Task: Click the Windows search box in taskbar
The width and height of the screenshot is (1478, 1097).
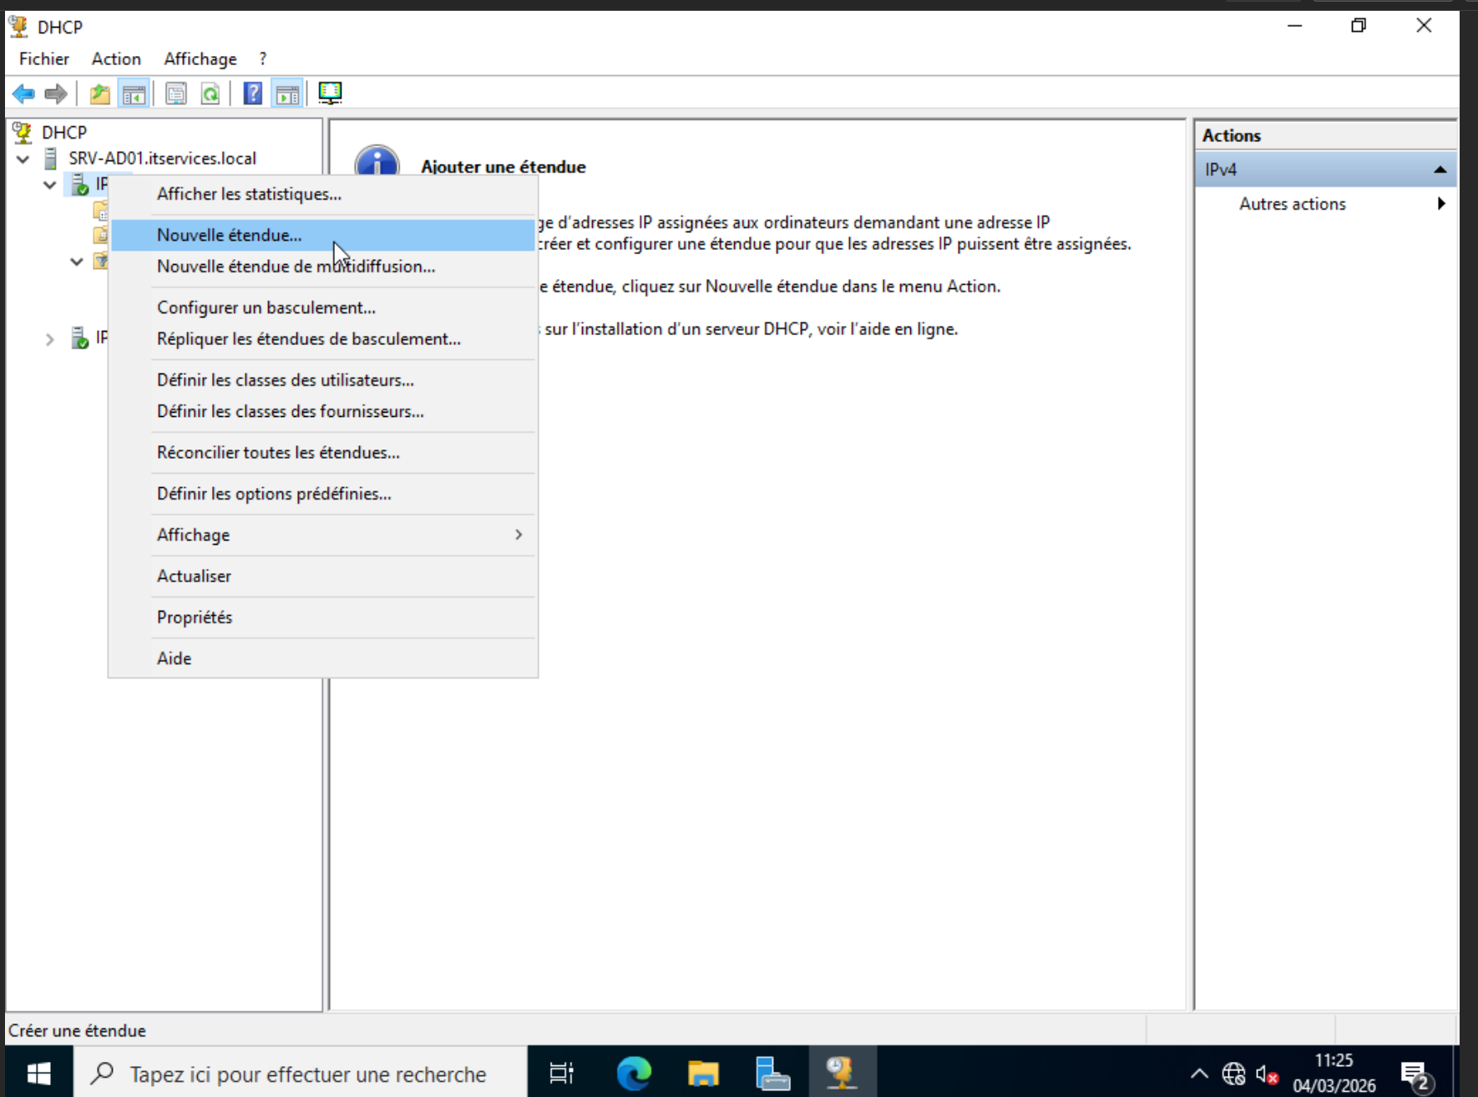Action: 307,1074
